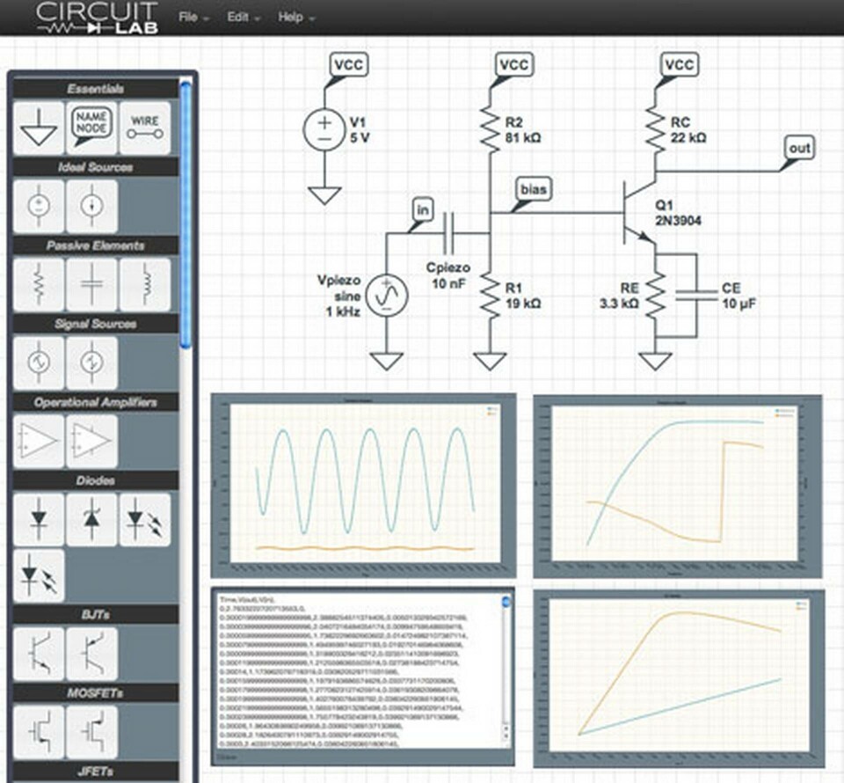Select the resistor passive element

click(39, 284)
